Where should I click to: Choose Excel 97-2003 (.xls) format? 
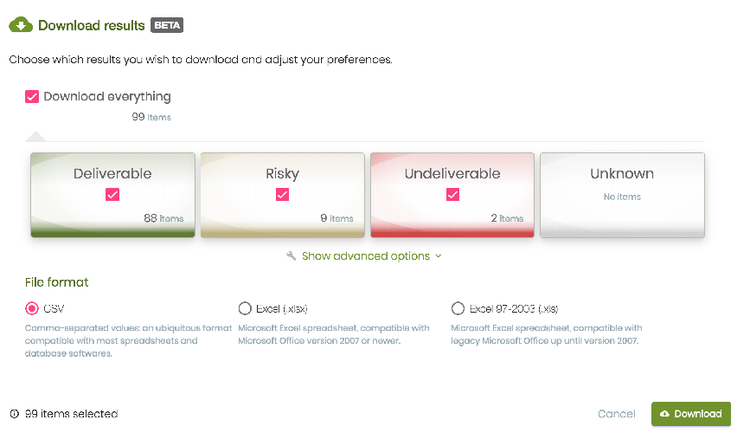click(x=458, y=309)
